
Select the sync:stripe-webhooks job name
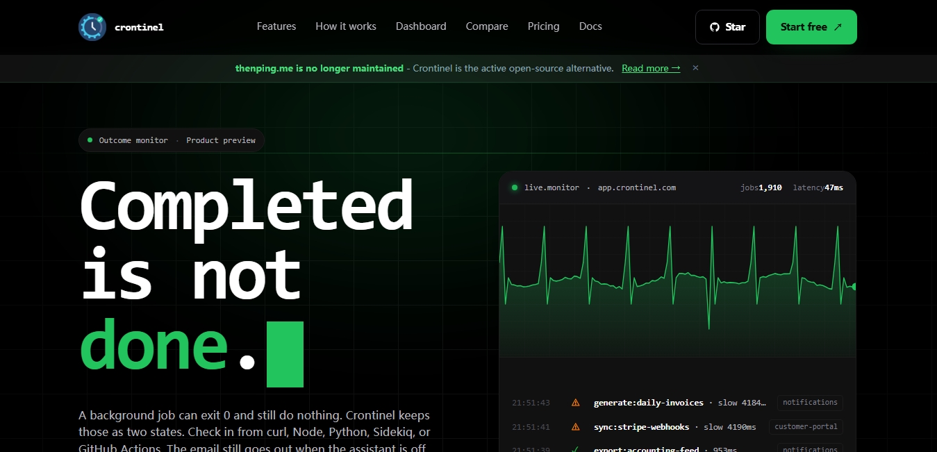tap(642, 427)
